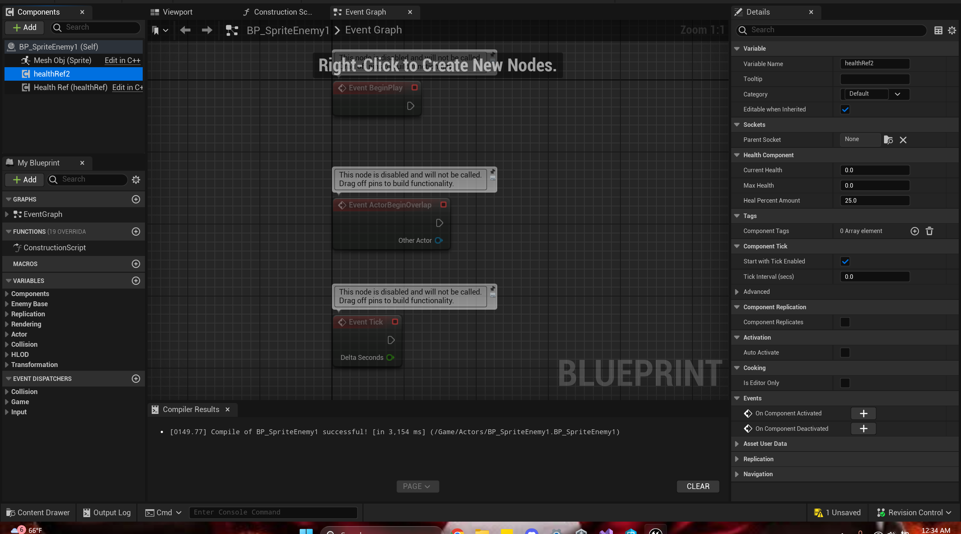Enable Component Replicates checkbox

pos(845,322)
